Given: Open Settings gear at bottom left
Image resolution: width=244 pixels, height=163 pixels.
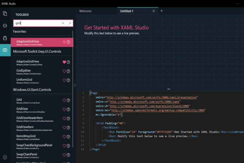Looking at the screenshot, I should (5, 157).
